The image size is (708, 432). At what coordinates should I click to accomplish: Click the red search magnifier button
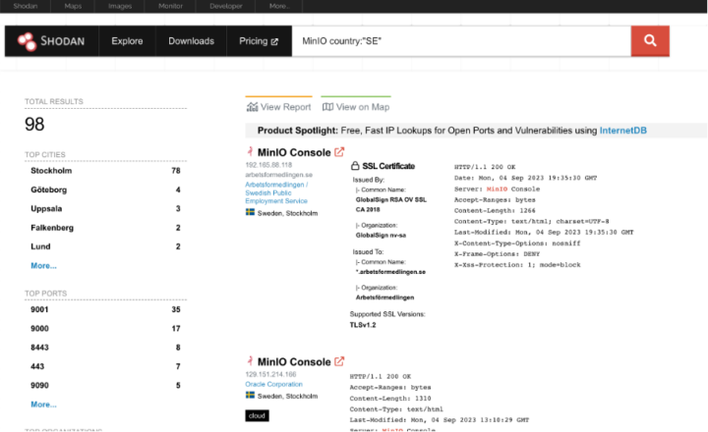point(650,41)
